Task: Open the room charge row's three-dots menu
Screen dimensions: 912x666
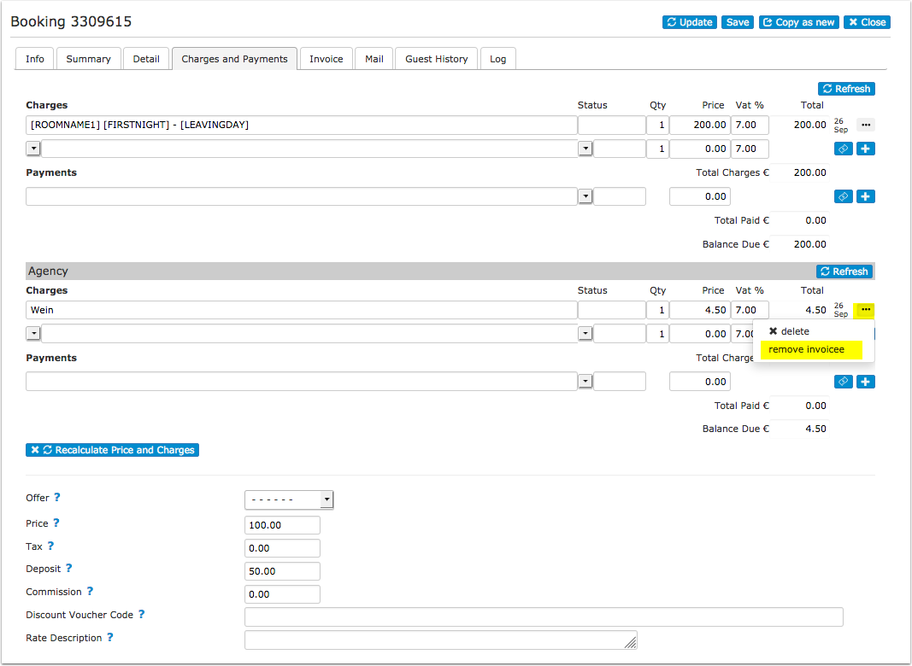Action: 866,125
